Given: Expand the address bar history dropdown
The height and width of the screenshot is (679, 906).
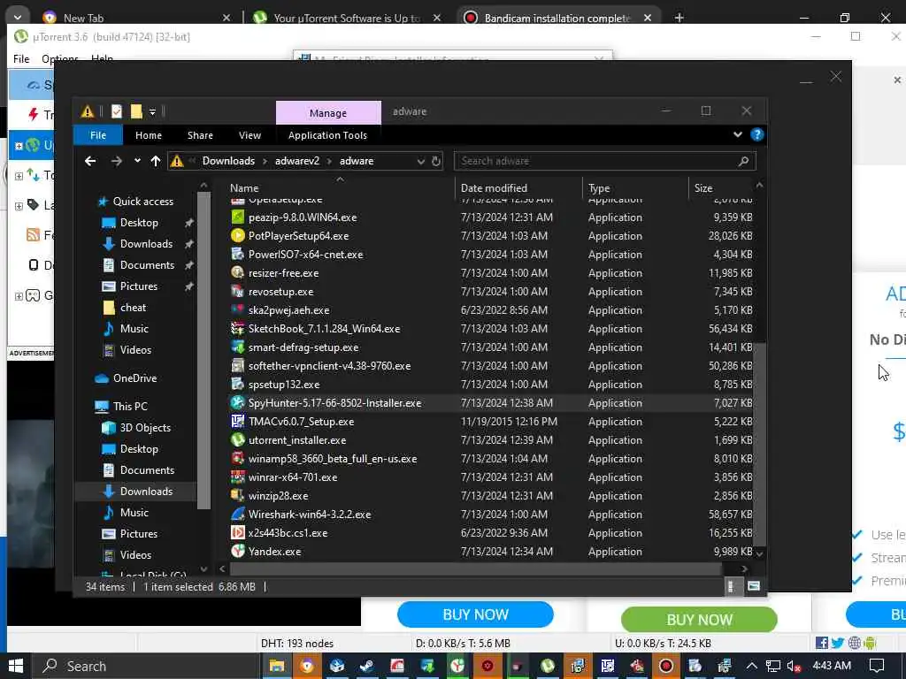Looking at the screenshot, I should coord(420,161).
